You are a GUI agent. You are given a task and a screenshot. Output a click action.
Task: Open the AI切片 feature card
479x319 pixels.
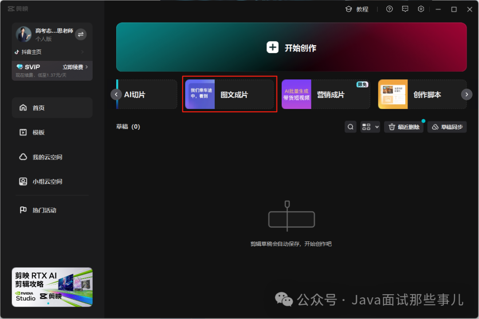point(147,94)
